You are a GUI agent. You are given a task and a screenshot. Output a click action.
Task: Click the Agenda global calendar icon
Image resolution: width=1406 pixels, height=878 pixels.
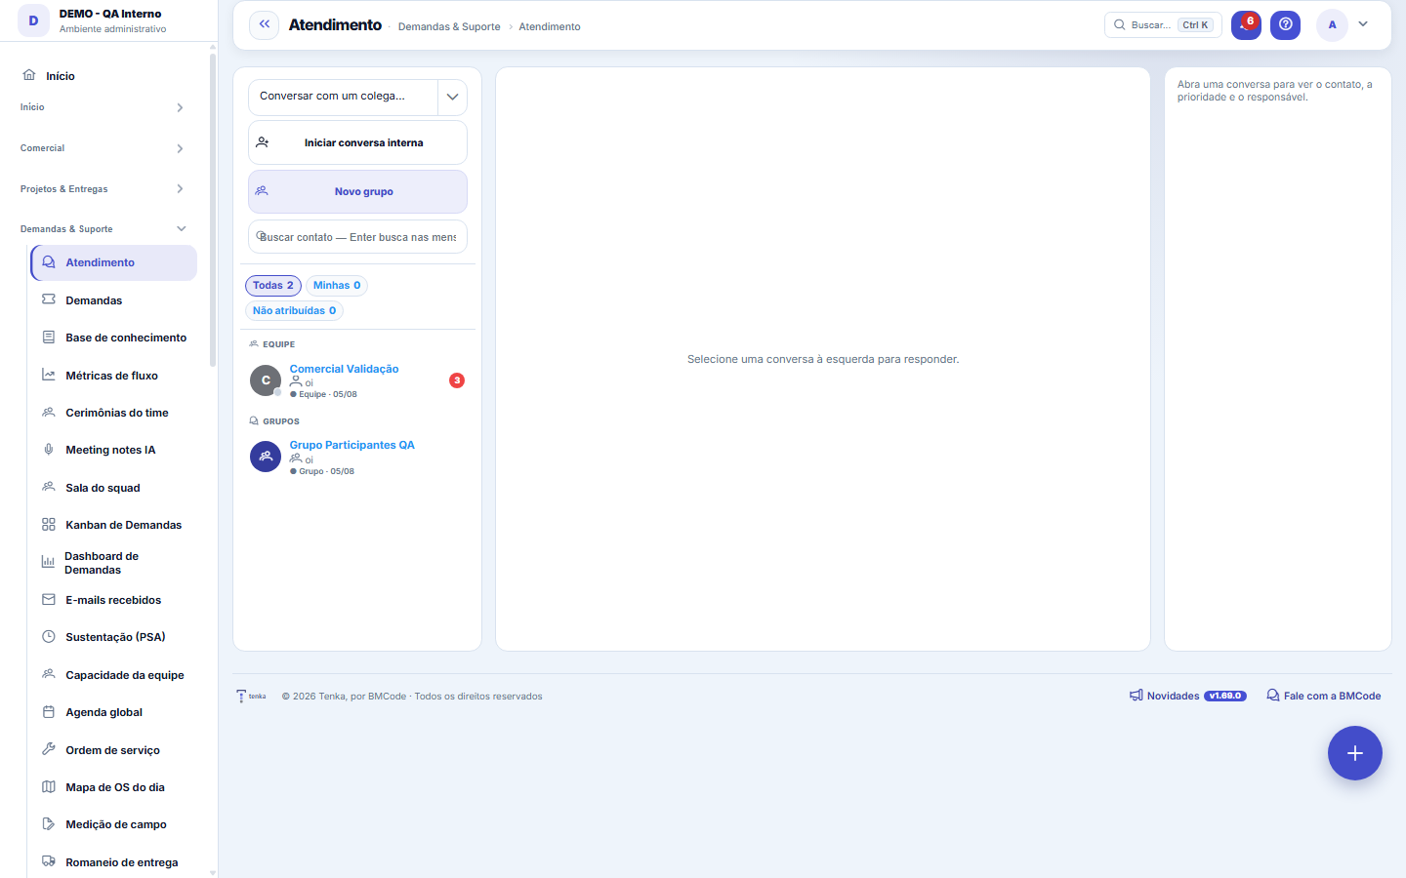[49, 712]
